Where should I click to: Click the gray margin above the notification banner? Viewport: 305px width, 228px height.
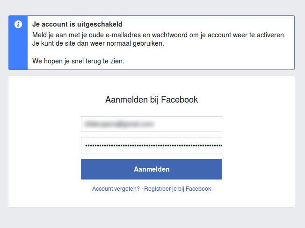pyautogui.click(x=152, y=7)
